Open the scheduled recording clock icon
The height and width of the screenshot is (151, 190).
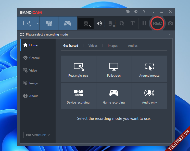[136, 12]
